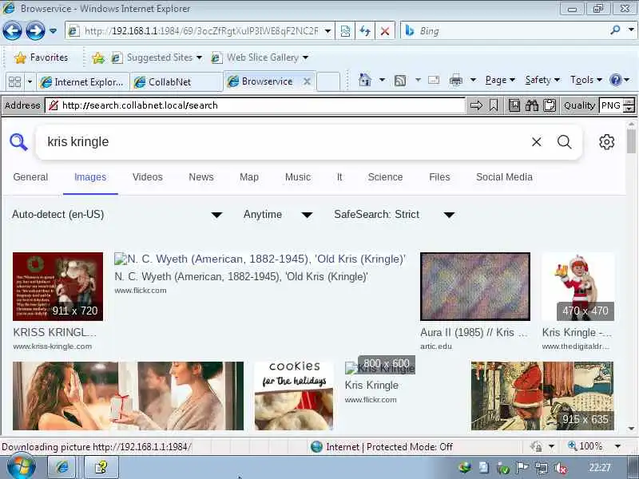Click the Windows Start orb
Viewport: 639px width, 479px height.
[21, 467]
